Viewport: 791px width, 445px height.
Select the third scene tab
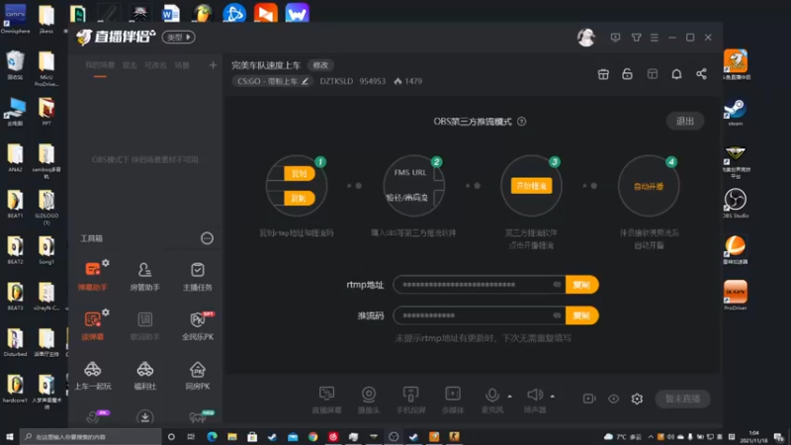[155, 65]
